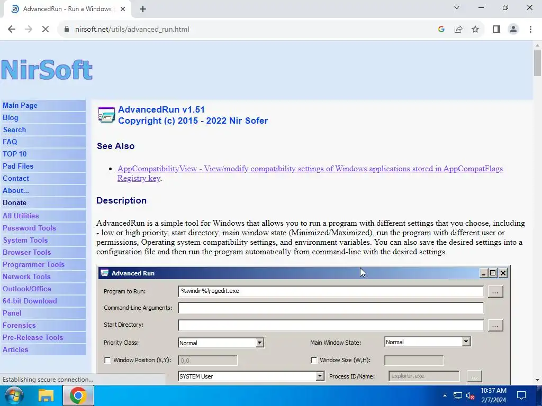The height and width of the screenshot is (406, 542).
Task: Open System Tools category
Action: tap(25, 241)
